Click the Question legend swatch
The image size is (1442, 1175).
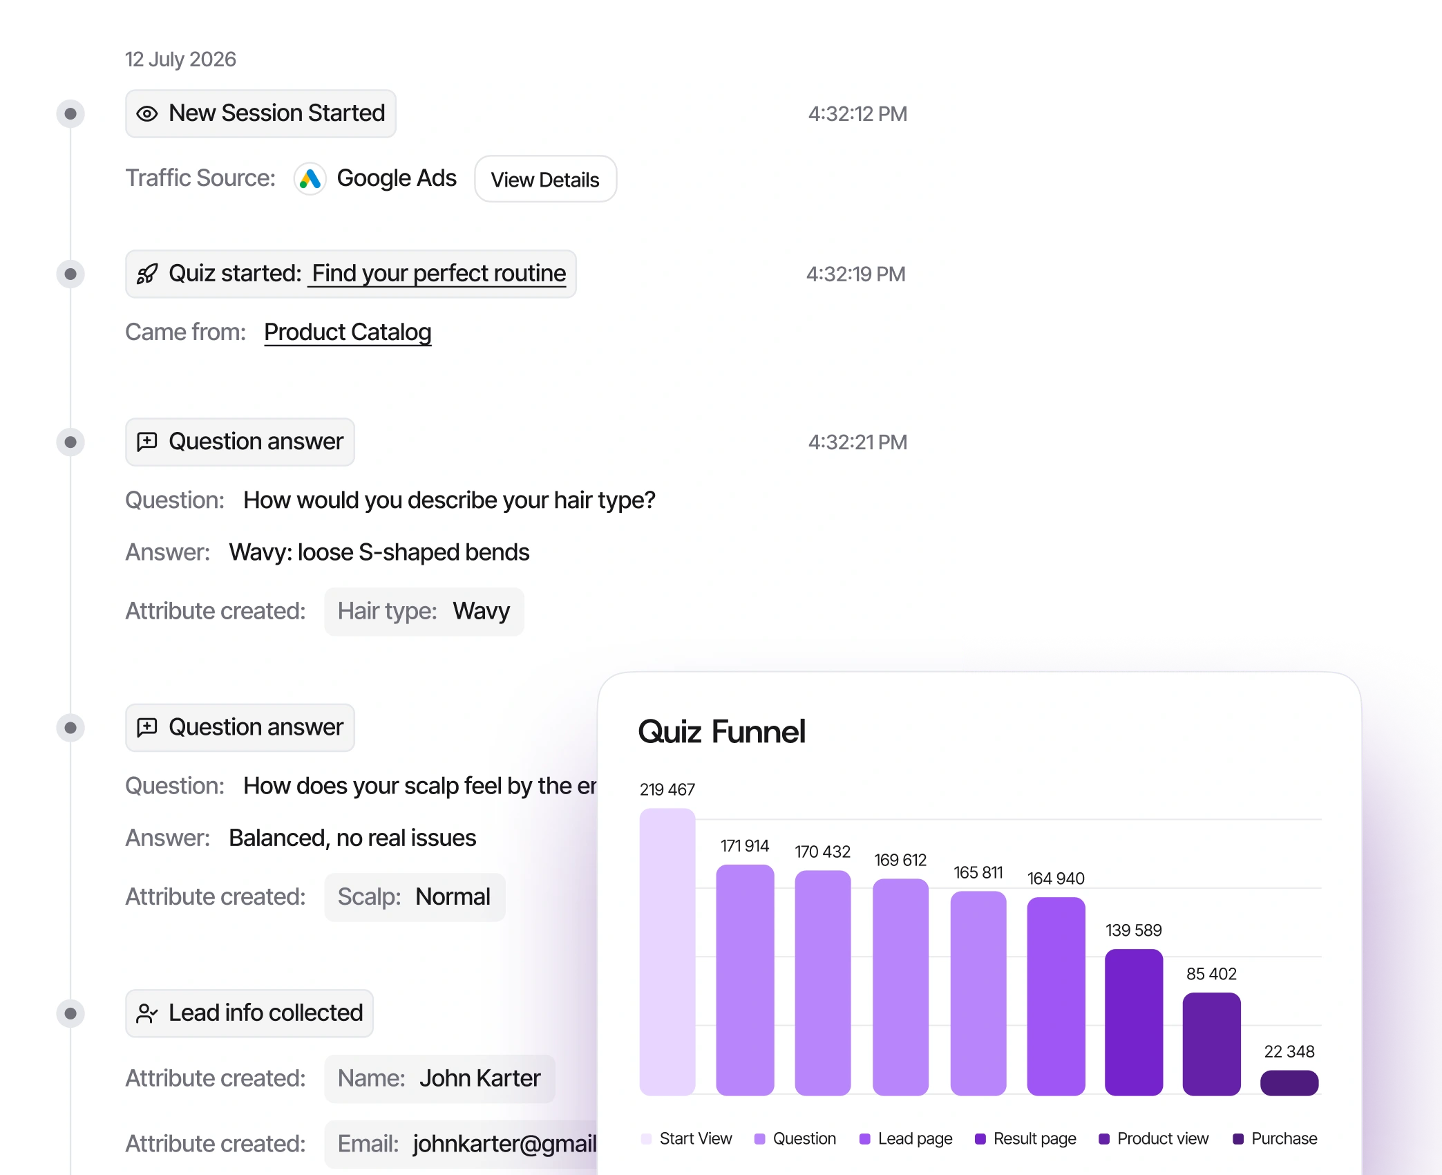(759, 1139)
